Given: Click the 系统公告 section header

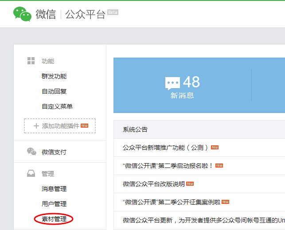Looking at the screenshot, I should tap(135, 129).
